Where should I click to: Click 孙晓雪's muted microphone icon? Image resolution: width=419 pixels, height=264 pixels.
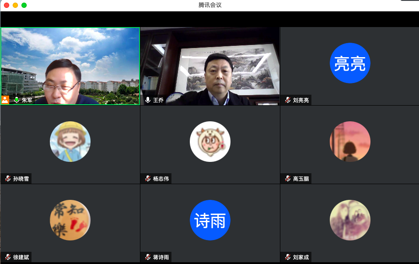pos(8,178)
